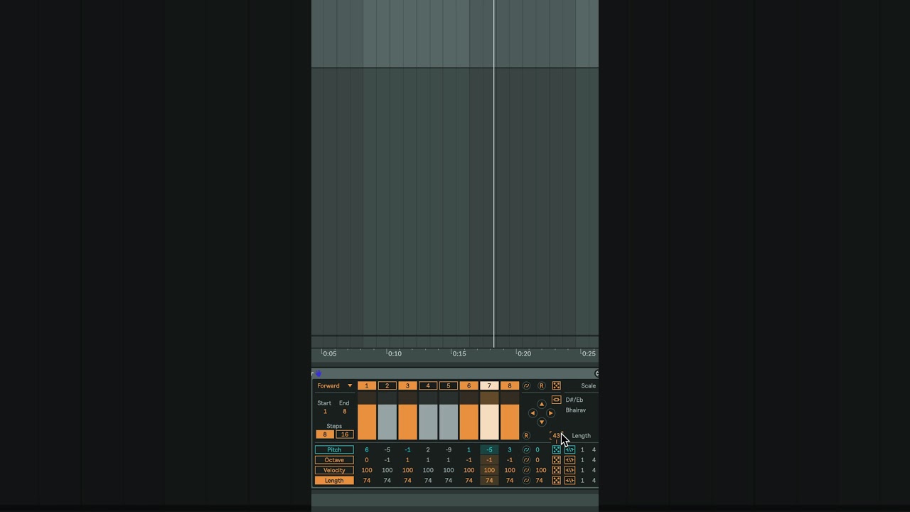This screenshot has width=910, height=512.
Task: Click step 8 pitch value 3
Action: [509, 449]
